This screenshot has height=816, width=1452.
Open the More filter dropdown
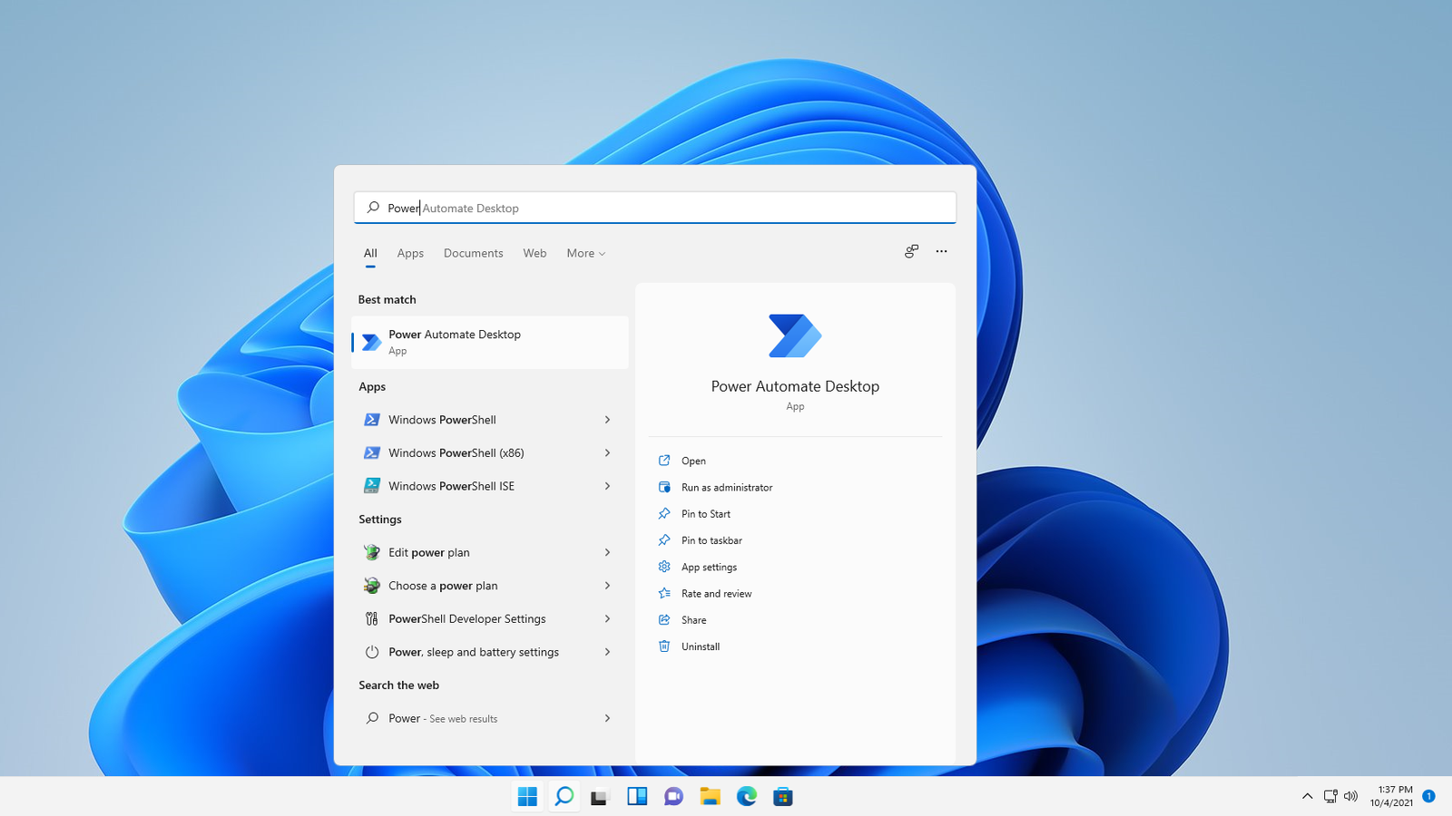[x=585, y=253]
